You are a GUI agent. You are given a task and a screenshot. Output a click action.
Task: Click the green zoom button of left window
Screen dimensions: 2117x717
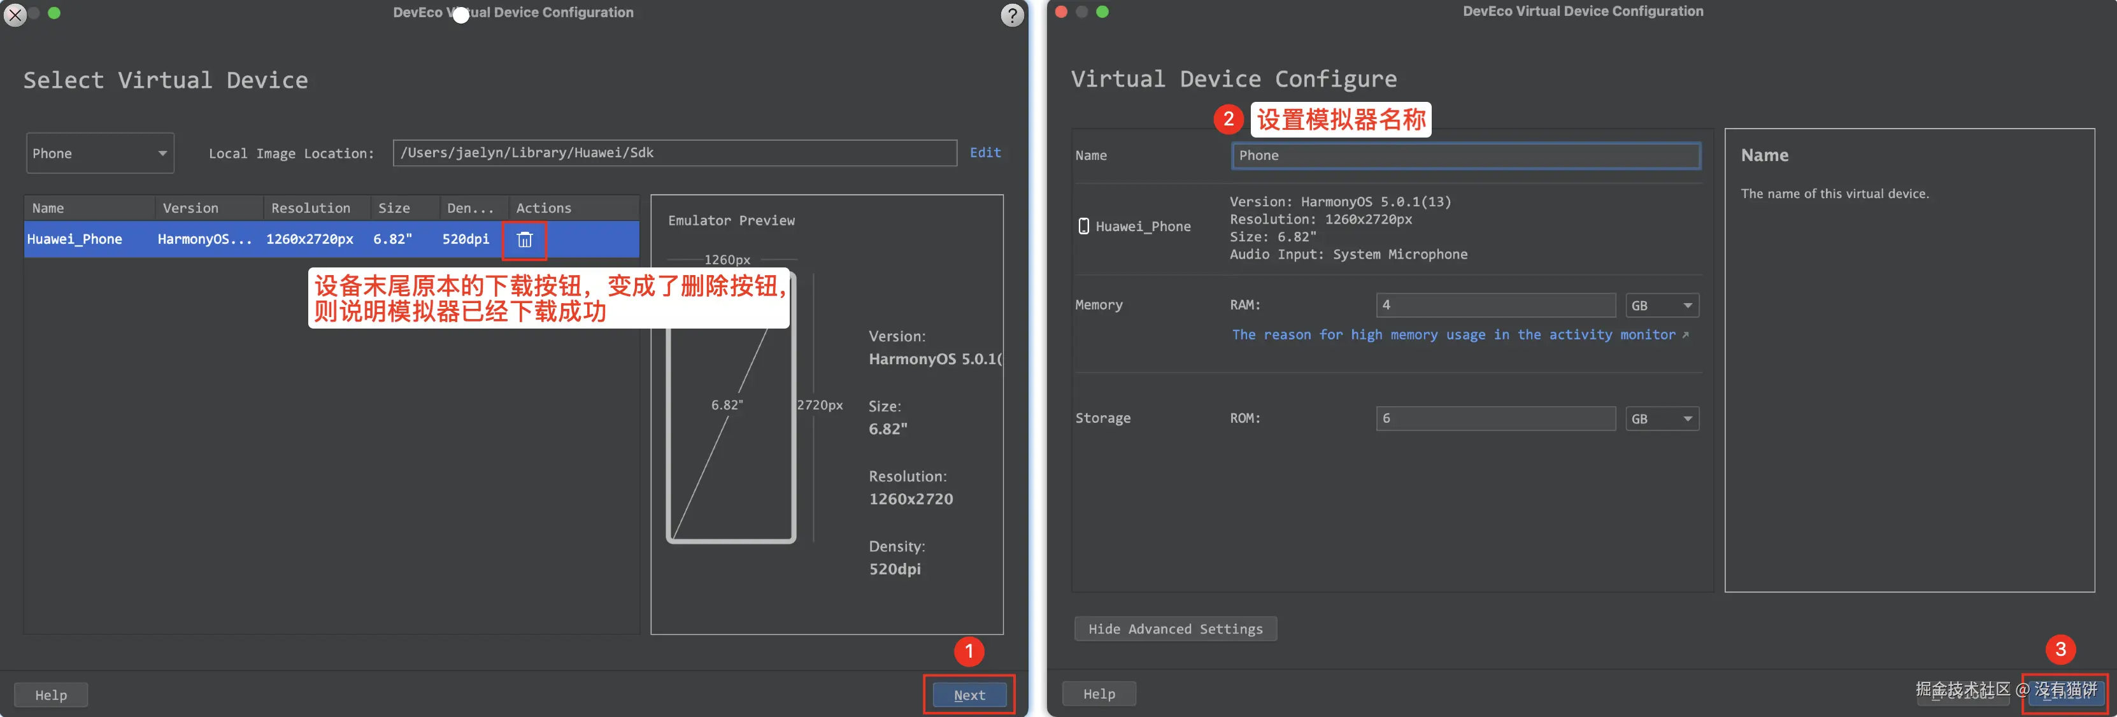[54, 12]
